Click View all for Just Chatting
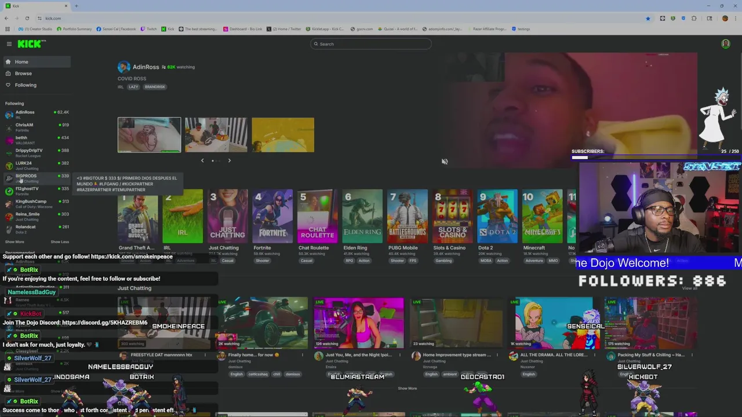This screenshot has width=742, height=417. point(689,288)
